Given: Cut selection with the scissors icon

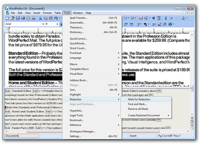Looking at the screenshot, I should [40, 18].
